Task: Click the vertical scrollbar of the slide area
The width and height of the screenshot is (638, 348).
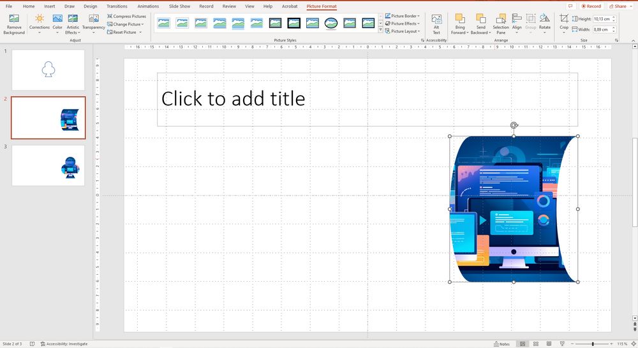Action: [635, 182]
